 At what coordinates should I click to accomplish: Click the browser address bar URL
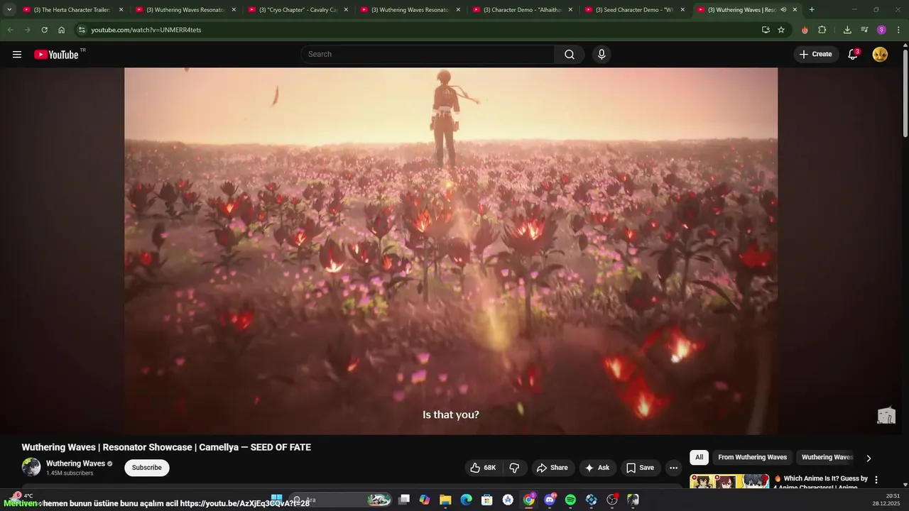pos(146,30)
